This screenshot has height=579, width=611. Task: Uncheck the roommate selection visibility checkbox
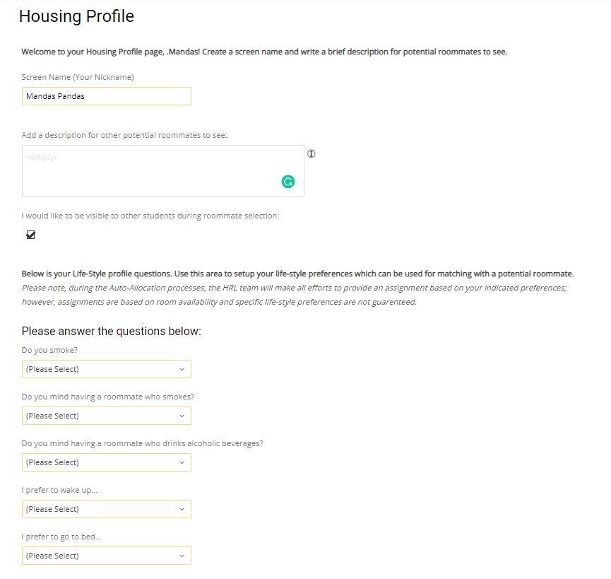click(30, 234)
